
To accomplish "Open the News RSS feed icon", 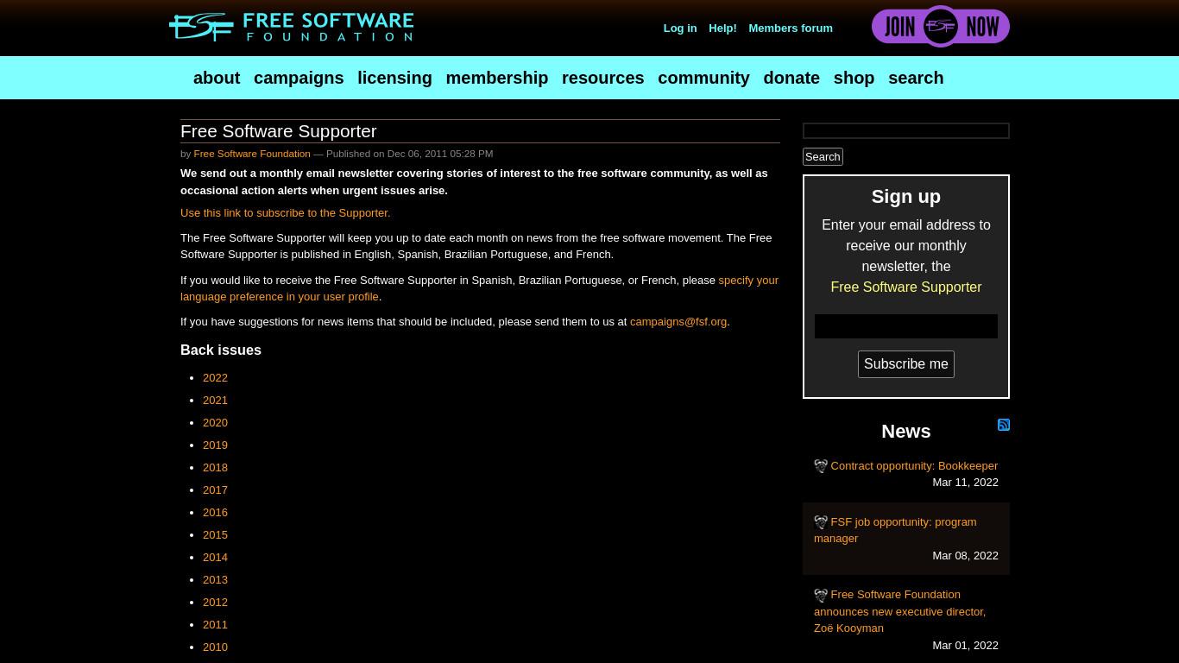I will tap(1004, 425).
